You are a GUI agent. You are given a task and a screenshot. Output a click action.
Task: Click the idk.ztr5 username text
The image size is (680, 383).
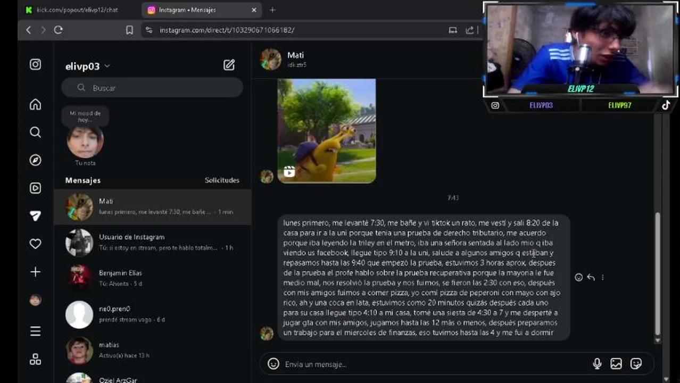pyautogui.click(x=297, y=65)
